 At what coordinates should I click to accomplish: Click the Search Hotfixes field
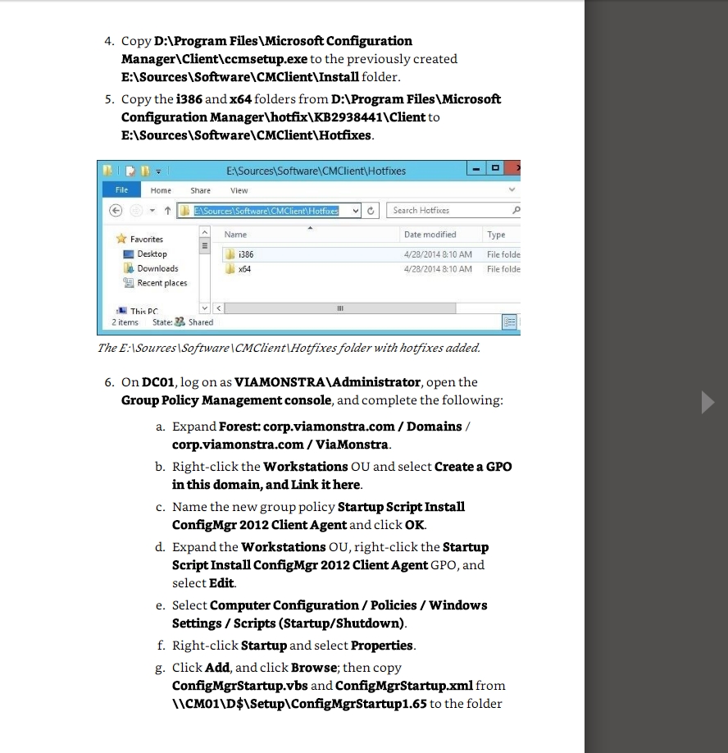click(x=447, y=211)
